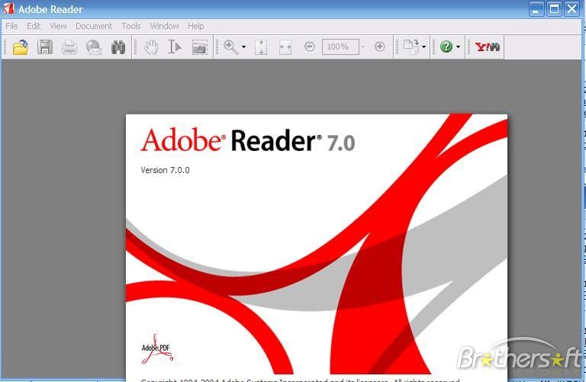Decrease zoom with minus button
Viewport: 586px width, 382px height.
pyautogui.click(x=310, y=47)
